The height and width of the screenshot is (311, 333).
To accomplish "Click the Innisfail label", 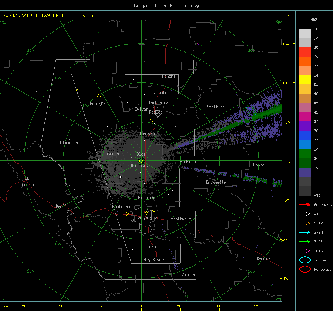I will coord(149,134).
